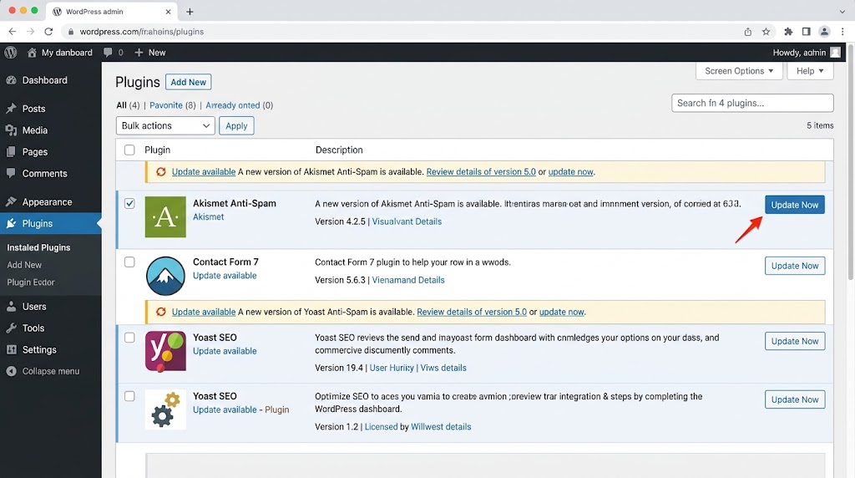Click Update Now for Yoast SEO 1.2
Viewport: 855px width, 478px height.
coord(795,399)
